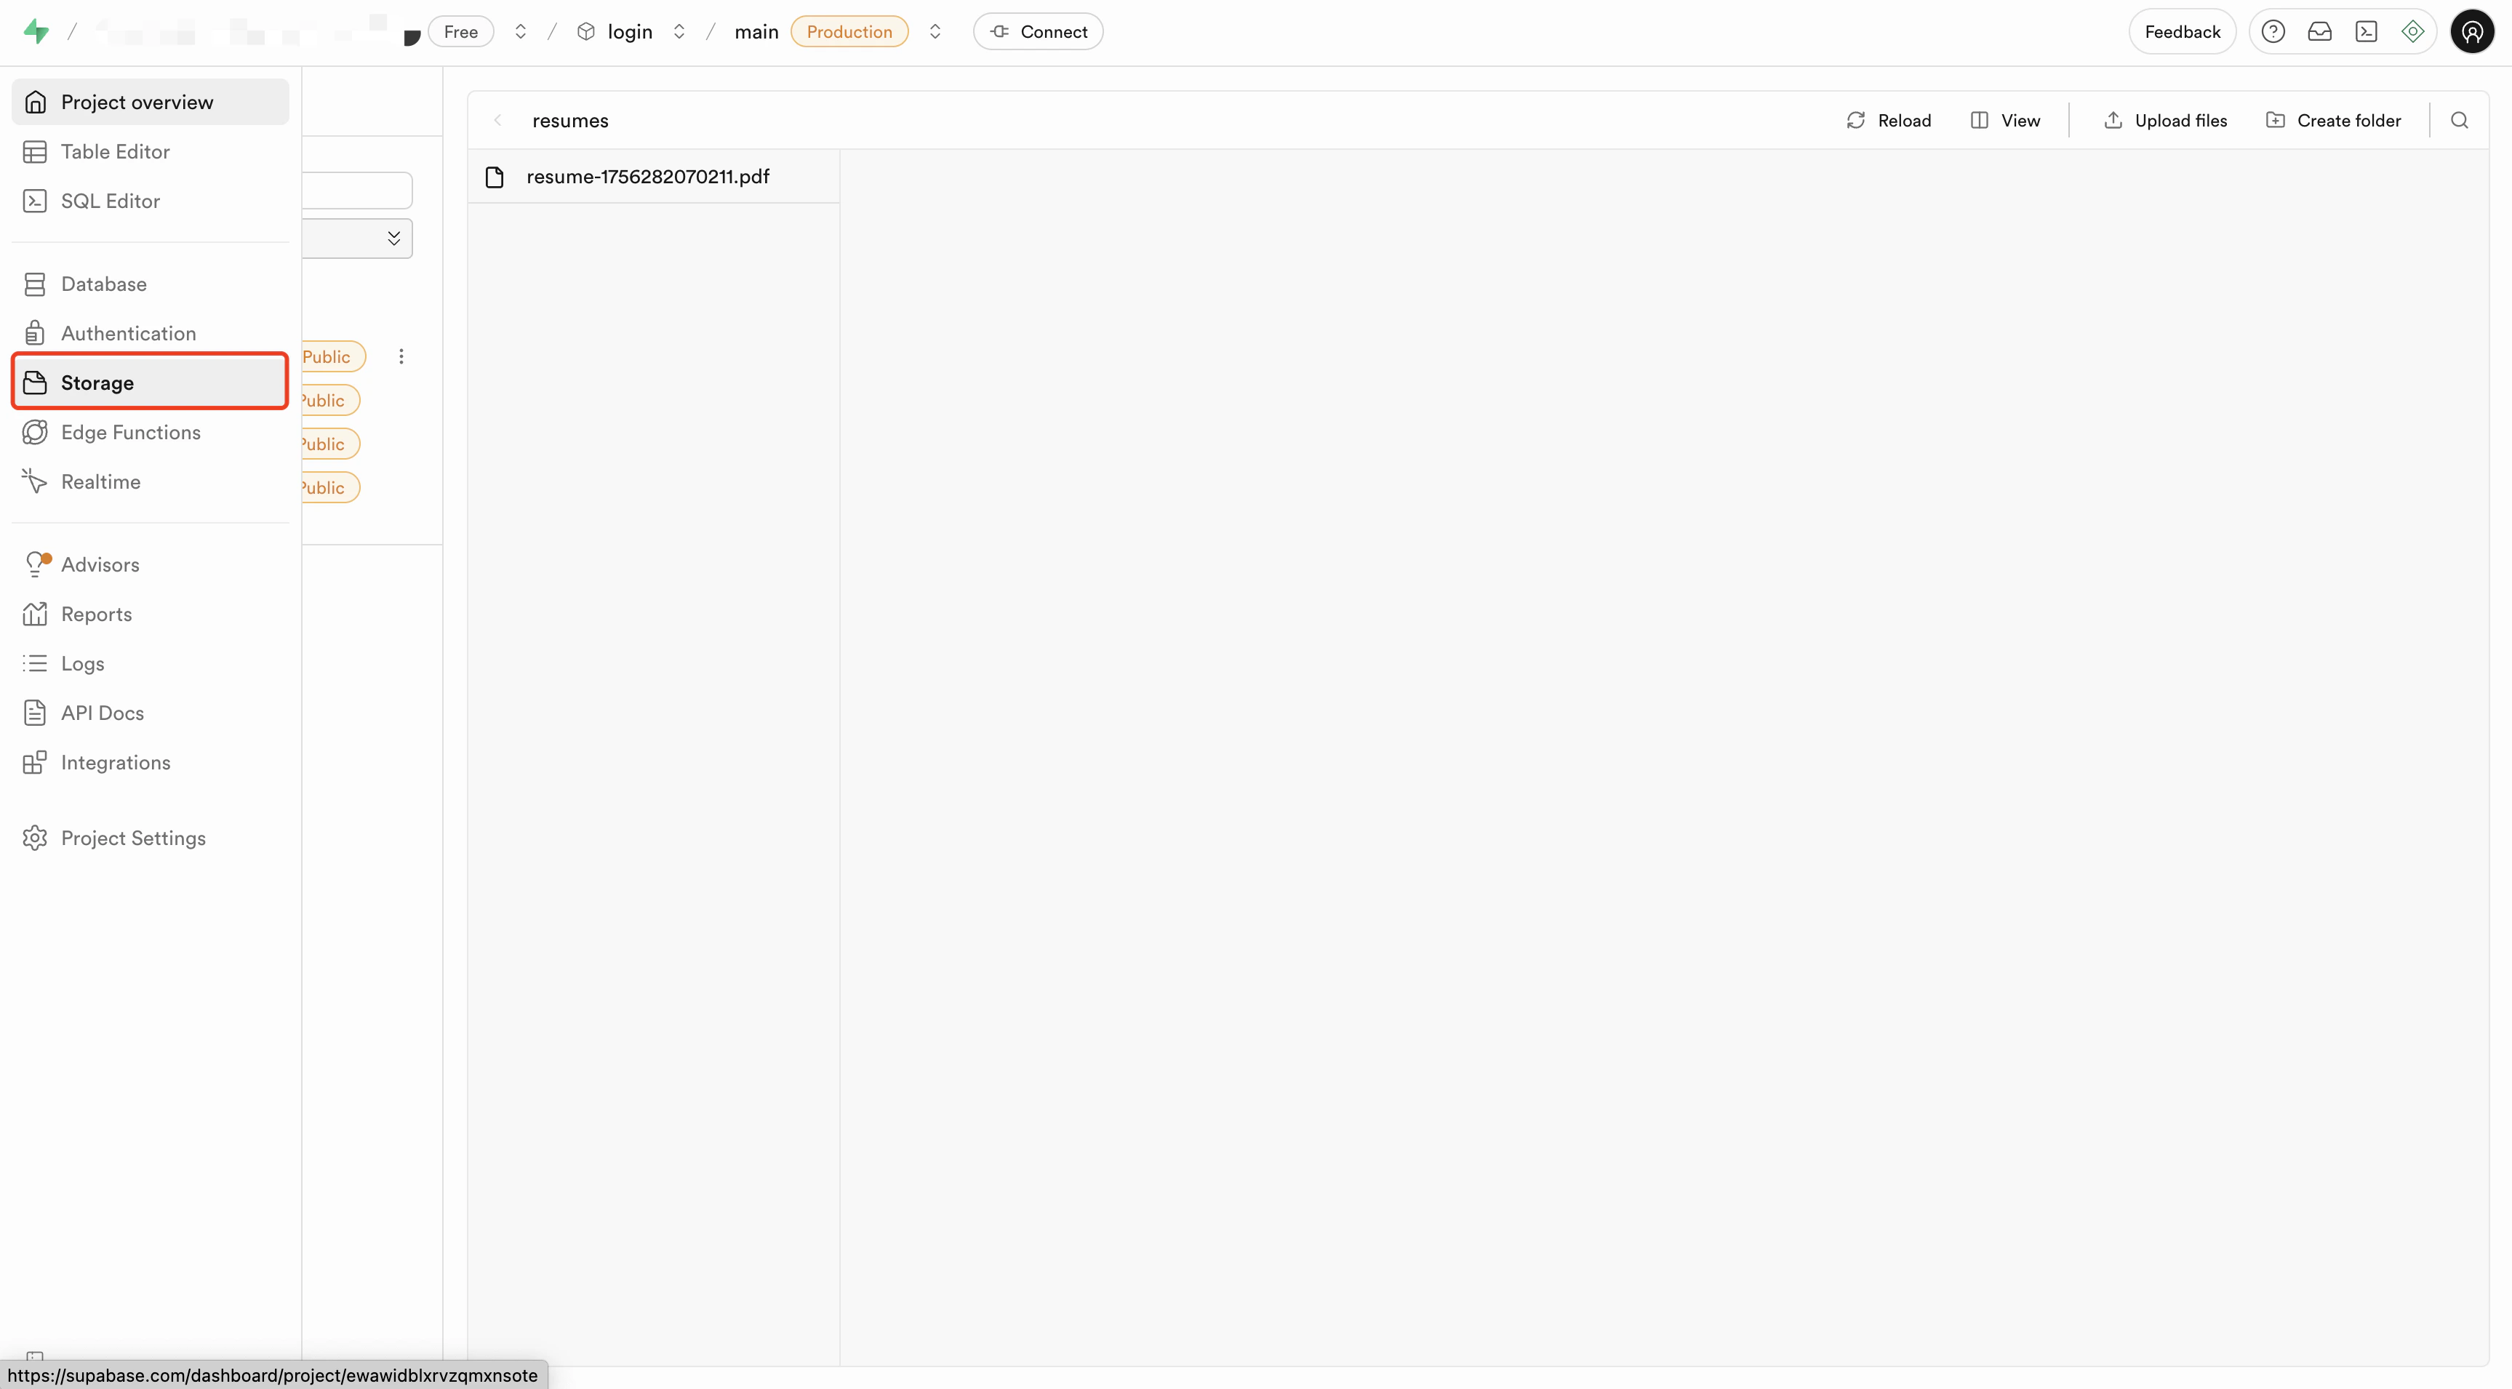Open the bucket three-dot options menu

pyautogui.click(x=401, y=356)
